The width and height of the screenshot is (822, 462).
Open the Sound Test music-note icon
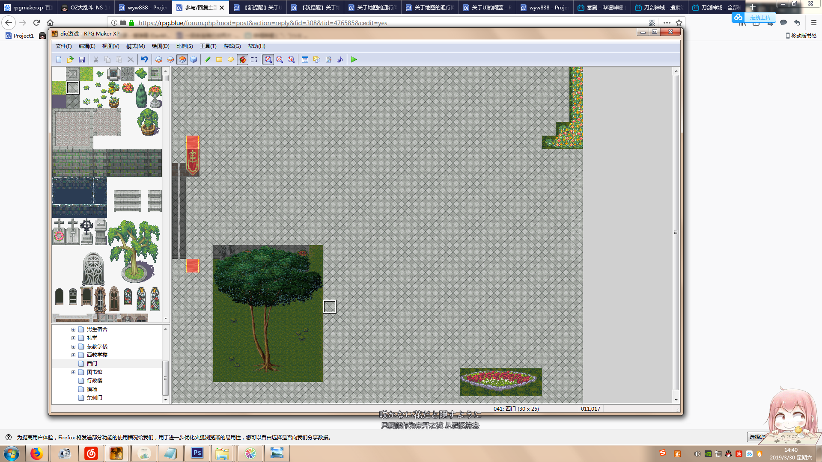tap(340, 59)
